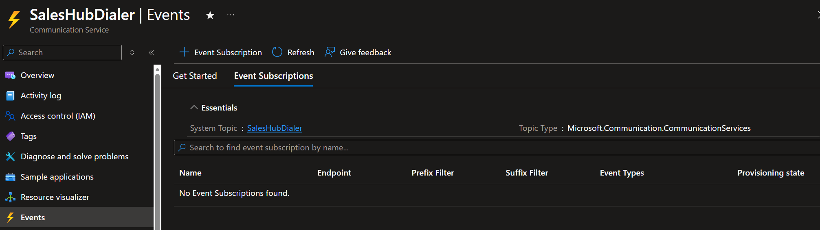The height and width of the screenshot is (230, 820).
Task: Click the Event Types column header
Action: point(622,173)
